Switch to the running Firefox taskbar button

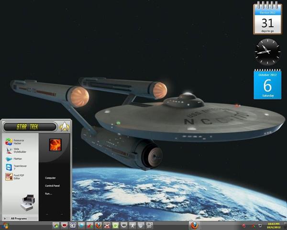[194, 225]
